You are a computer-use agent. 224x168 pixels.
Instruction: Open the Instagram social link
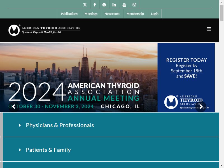(x=134, y=5)
